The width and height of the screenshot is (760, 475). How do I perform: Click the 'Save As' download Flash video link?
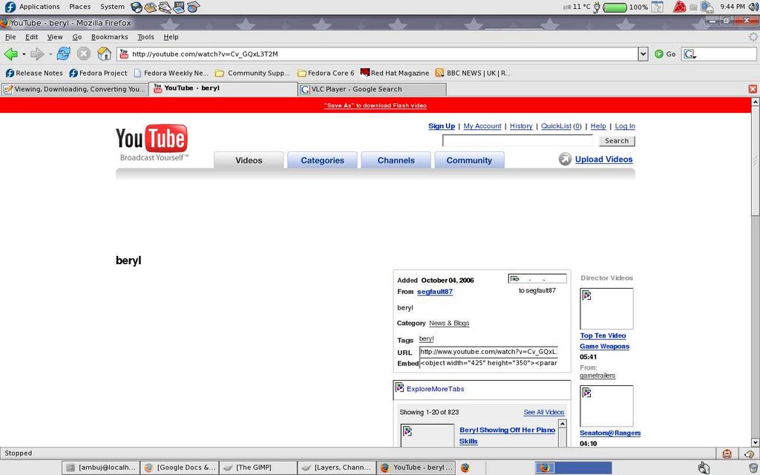375,105
